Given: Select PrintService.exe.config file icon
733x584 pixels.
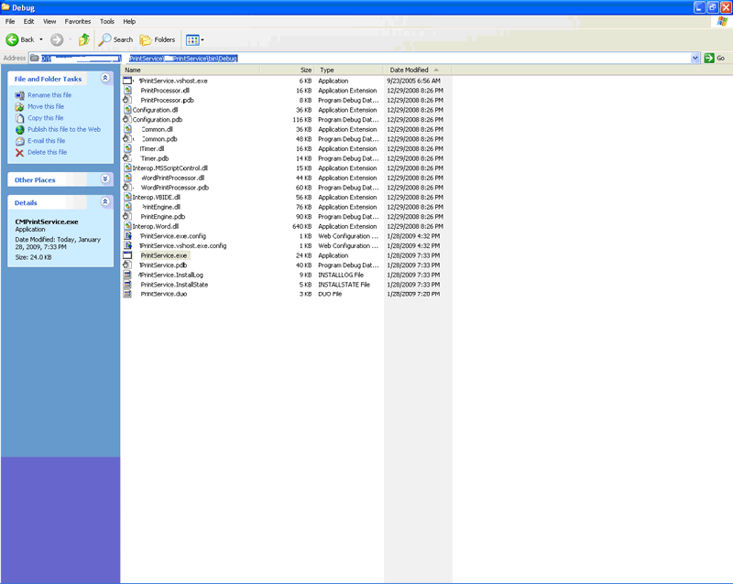Looking at the screenshot, I should coord(127,236).
